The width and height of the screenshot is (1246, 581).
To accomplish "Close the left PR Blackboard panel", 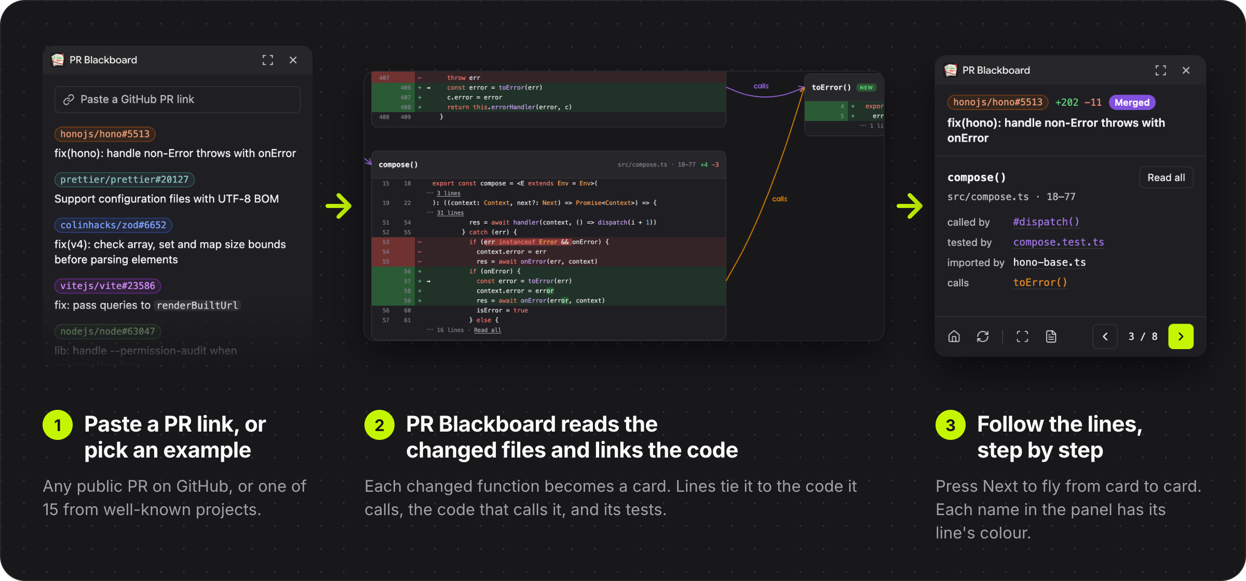I will [293, 60].
